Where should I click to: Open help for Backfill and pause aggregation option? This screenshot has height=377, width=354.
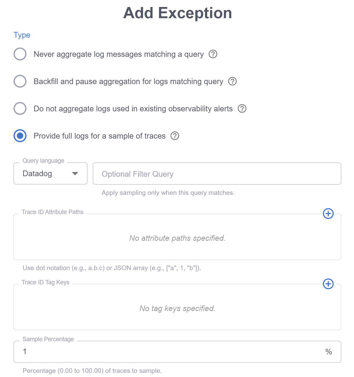click(232, 81)
